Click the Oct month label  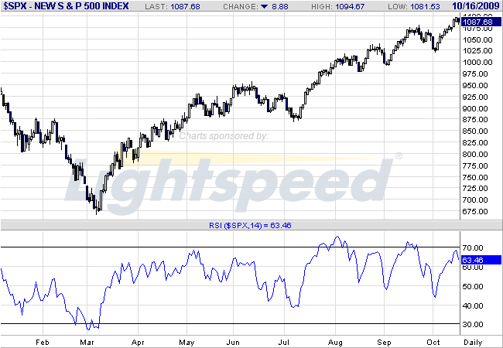click(433, 343)
